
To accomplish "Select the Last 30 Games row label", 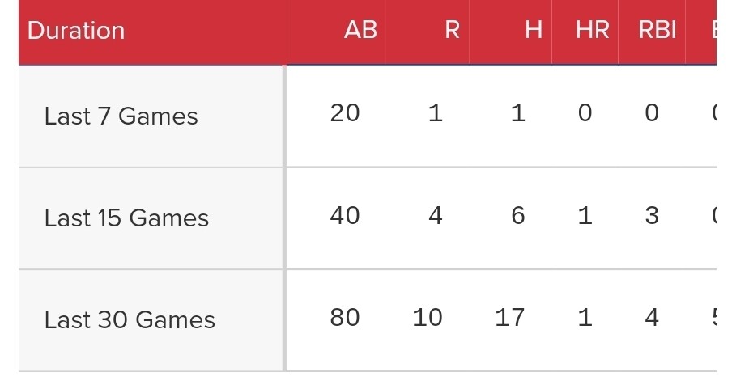I will [x=130, y=319].
